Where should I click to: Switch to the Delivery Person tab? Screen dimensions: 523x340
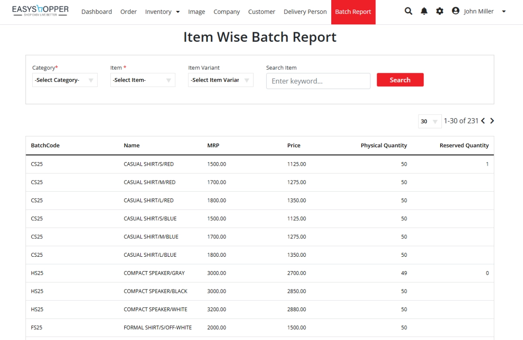(305, 12)
